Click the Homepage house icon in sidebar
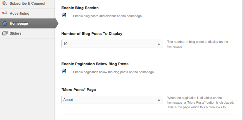The height and width of the screenshot is (120, 243). tap(4, 23)
